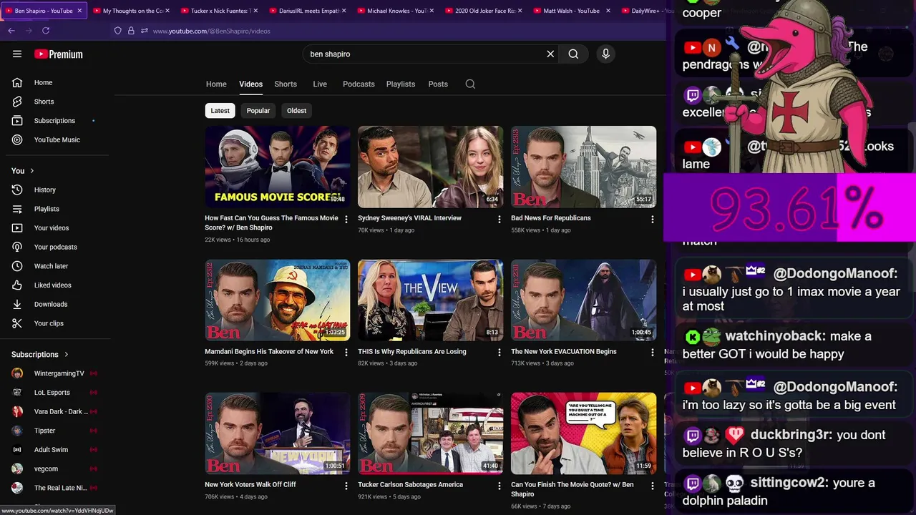The width and height of the screenshot is (916, 515).
Task: Switch to channel Videos tab
Action: point(250,84)
